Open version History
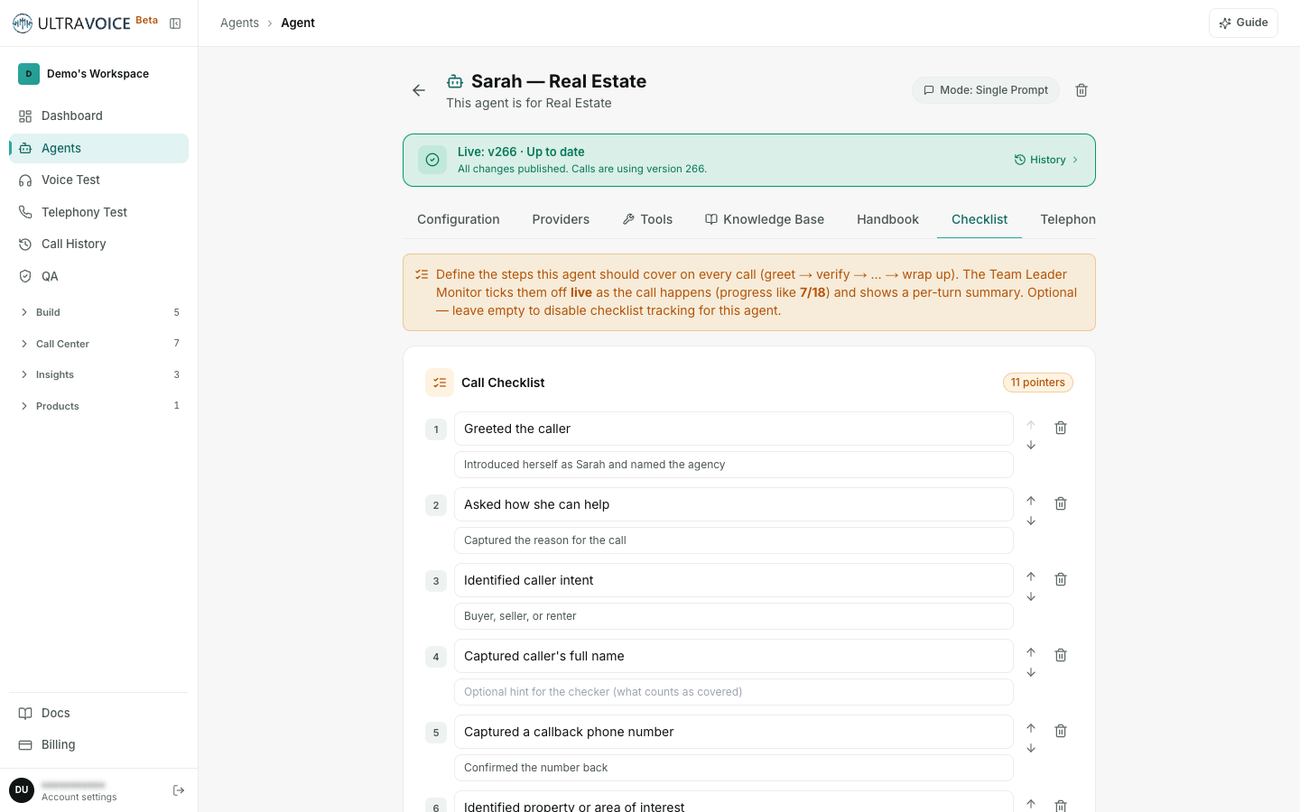The image size is (1300, 812). click(1046, 160)
